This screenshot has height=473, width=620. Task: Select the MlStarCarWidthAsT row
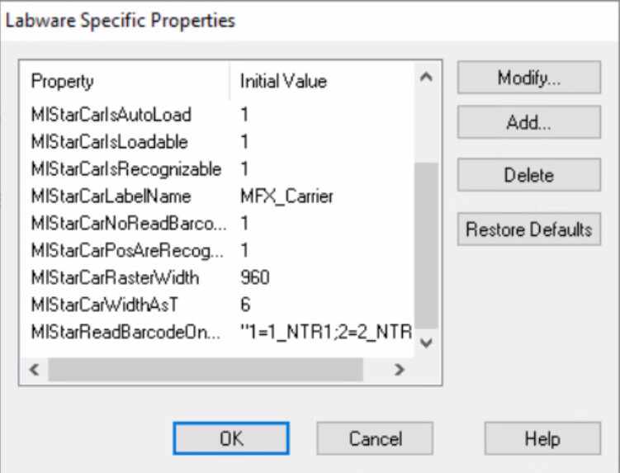coord(216,305)
